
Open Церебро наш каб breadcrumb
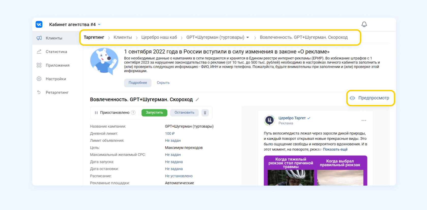pyautogui.click(x=159, y=37)
